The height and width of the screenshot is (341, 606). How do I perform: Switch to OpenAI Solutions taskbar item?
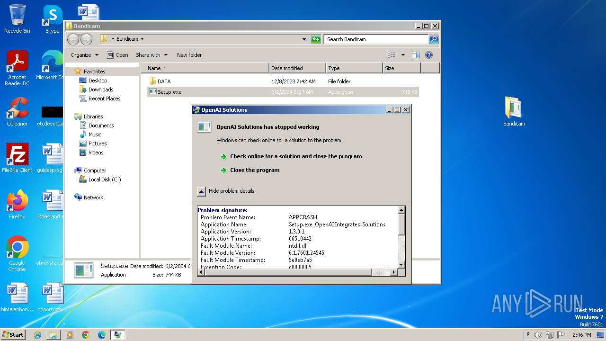coord(117,335)
